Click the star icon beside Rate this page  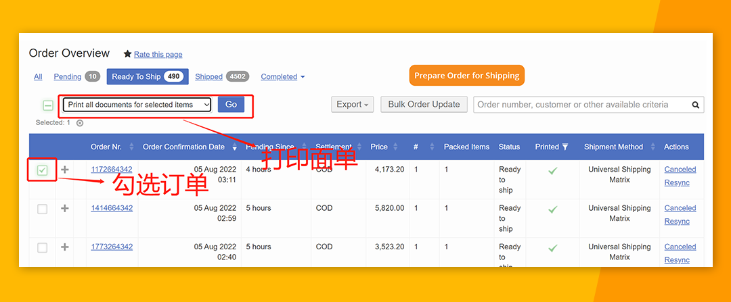[128, 55]
